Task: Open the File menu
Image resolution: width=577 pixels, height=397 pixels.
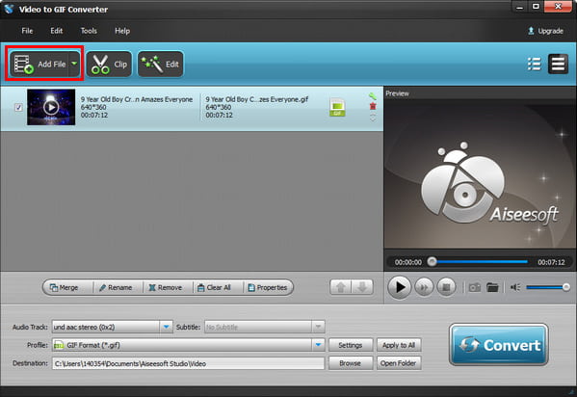Action: [x=27, y=31]
